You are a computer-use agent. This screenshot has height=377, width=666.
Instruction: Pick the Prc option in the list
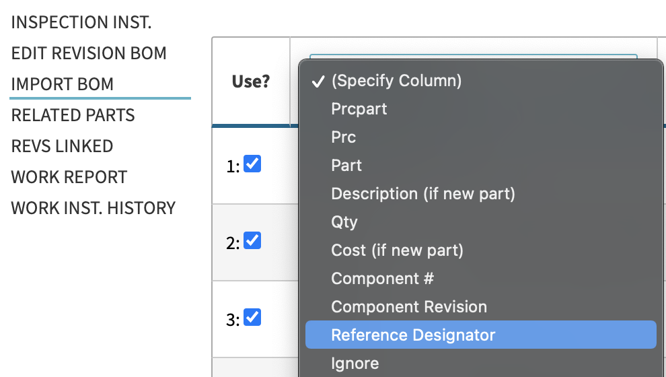click(x=481, y=137)
